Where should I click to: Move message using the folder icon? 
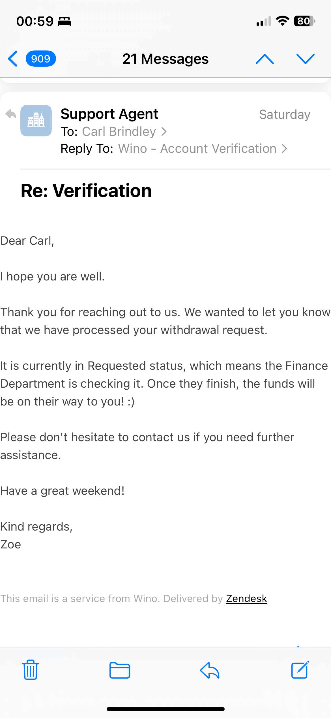(120, 670)
